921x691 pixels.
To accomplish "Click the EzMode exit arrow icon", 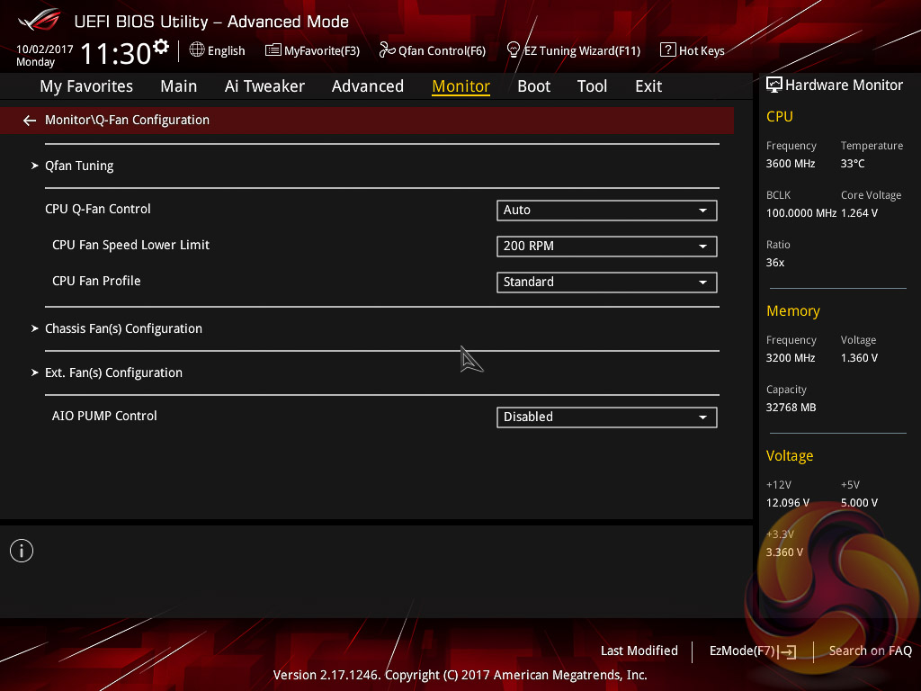I will 788,651.
